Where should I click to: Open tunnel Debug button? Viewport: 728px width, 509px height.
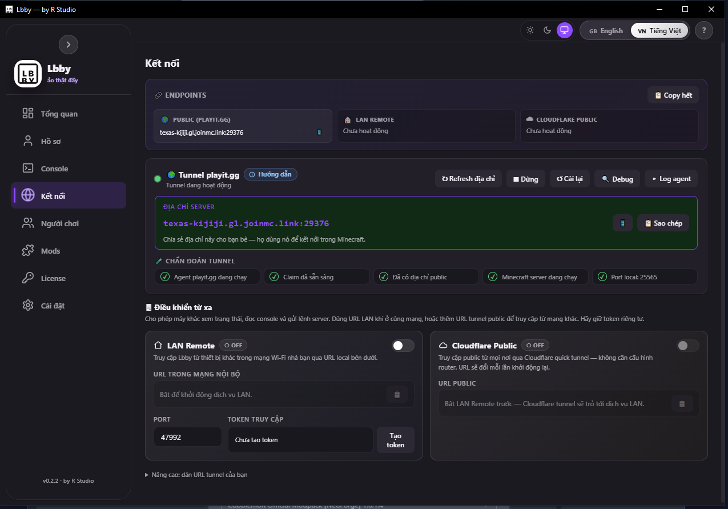617,179
